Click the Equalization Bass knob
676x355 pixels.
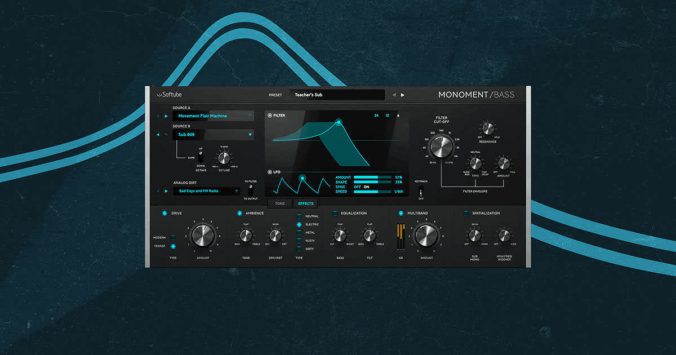pyautogui.click(x=340, y=236)
